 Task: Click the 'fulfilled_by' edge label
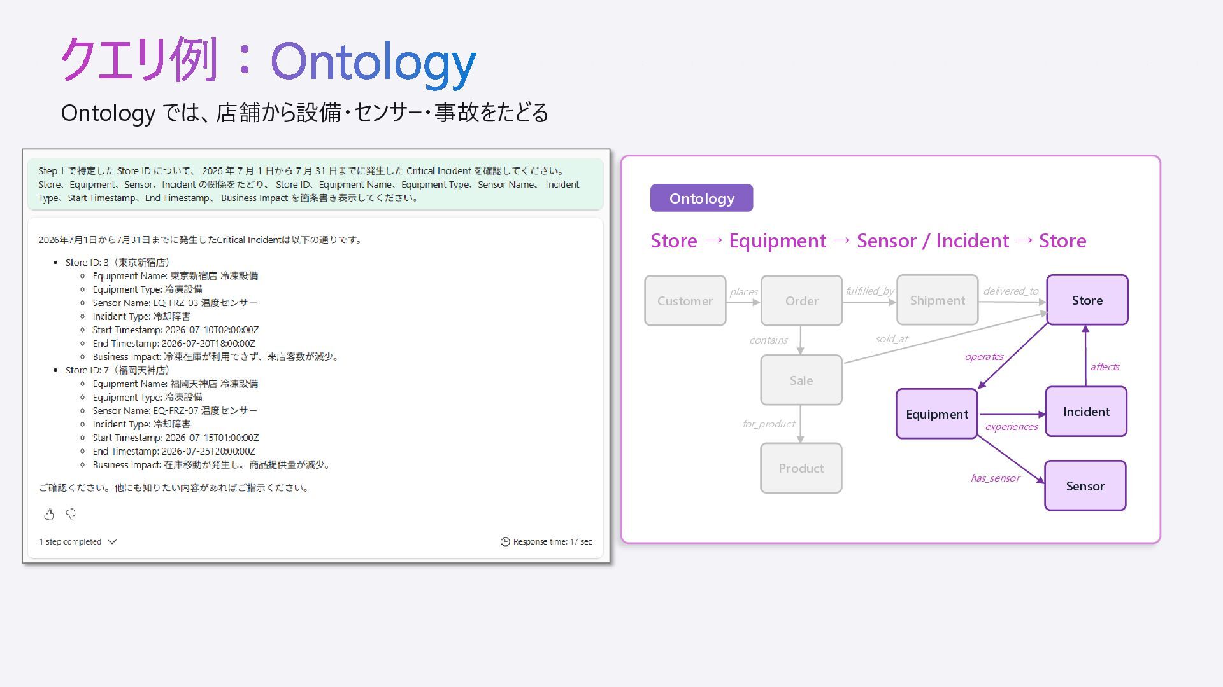869,291
